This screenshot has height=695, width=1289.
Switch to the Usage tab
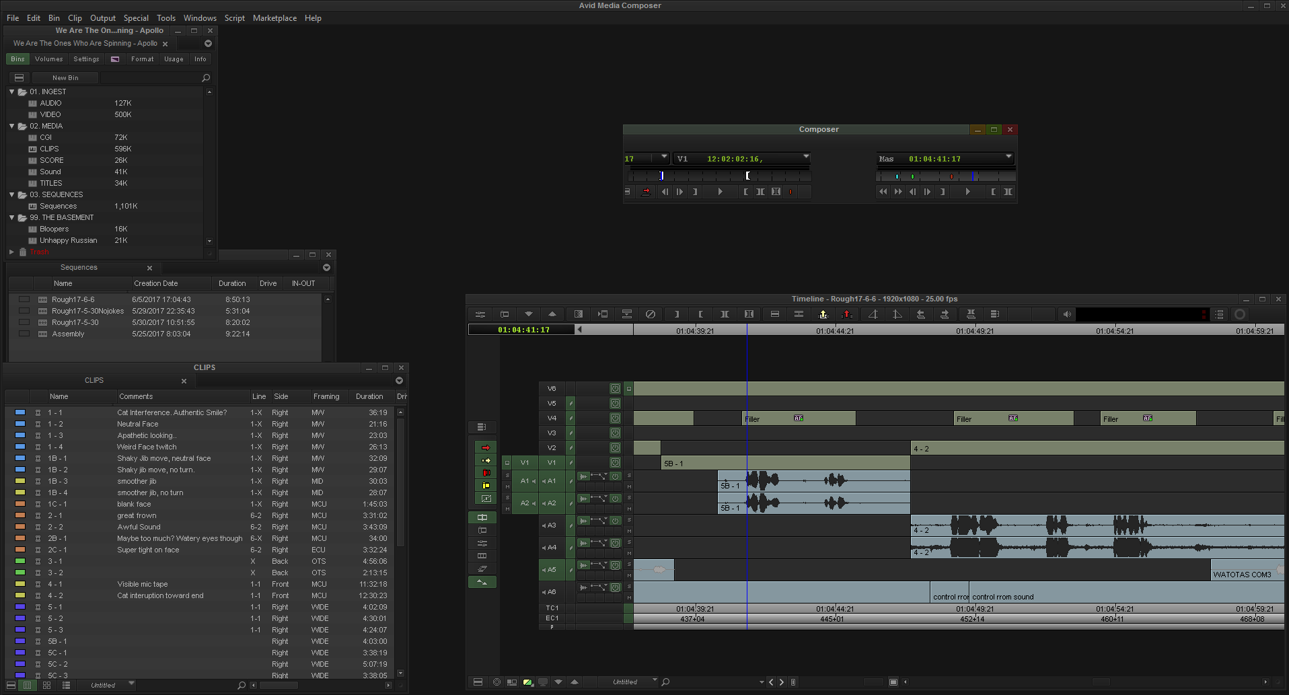coord(174,59)
